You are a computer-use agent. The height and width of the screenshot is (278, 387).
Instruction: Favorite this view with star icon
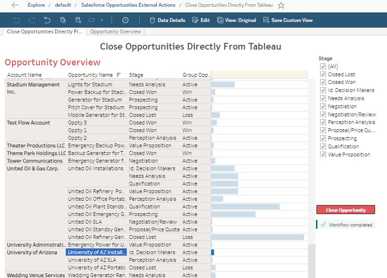click(x=281, y=5)
